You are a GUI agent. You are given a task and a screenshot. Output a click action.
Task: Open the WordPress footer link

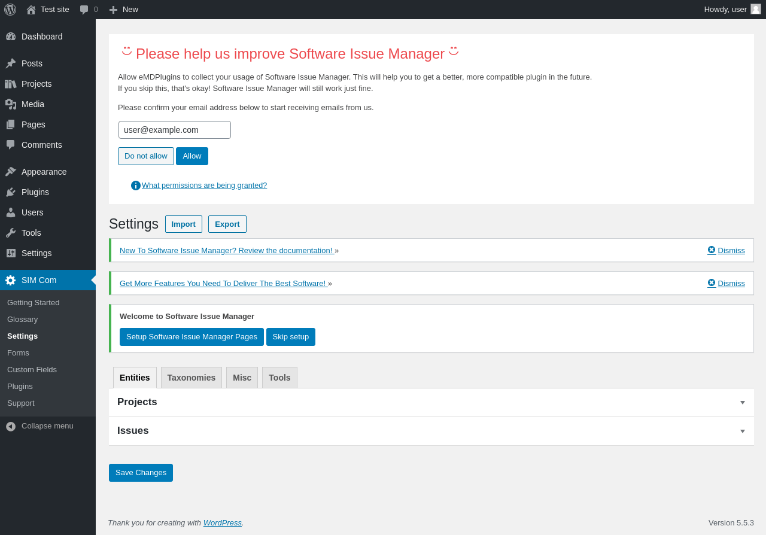[x=223, y=522]
